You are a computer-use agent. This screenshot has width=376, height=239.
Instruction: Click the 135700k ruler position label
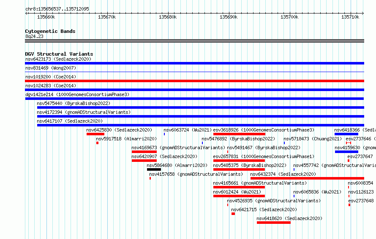click(289, 17)
